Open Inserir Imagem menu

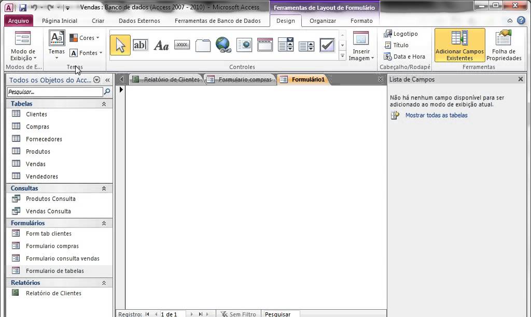(x=361, y=46)
